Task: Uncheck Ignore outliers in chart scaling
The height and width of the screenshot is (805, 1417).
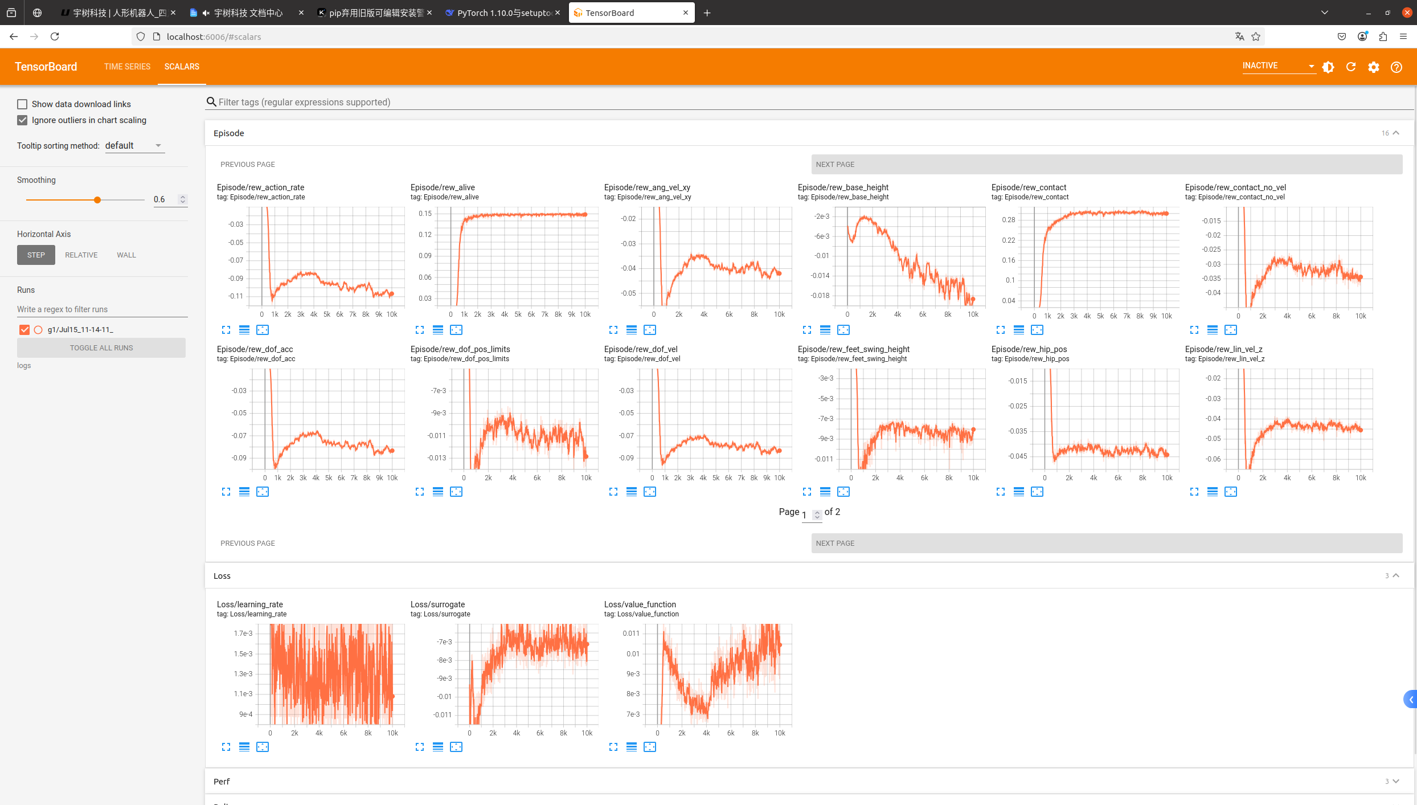Action: coord(22,120)
